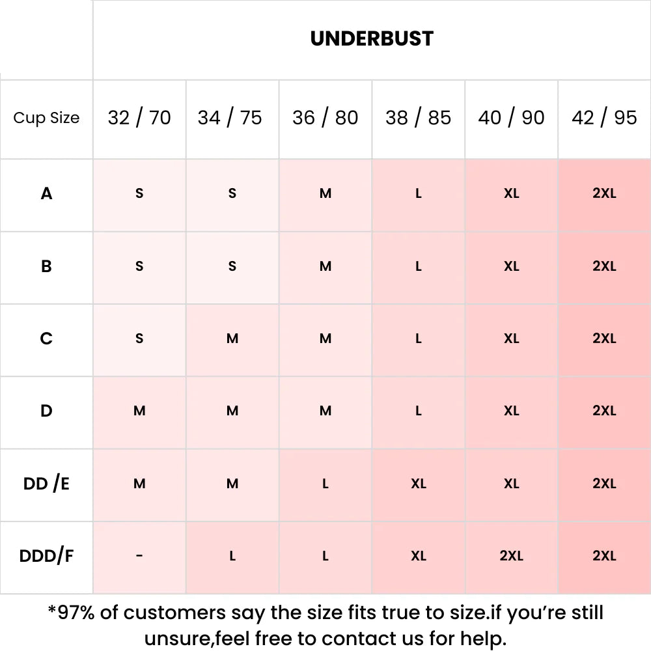The height and width of the screenshot is (651, 651).
Task: Click the XL cell for DD /E at 38 / 85
Action: (419, 484)
